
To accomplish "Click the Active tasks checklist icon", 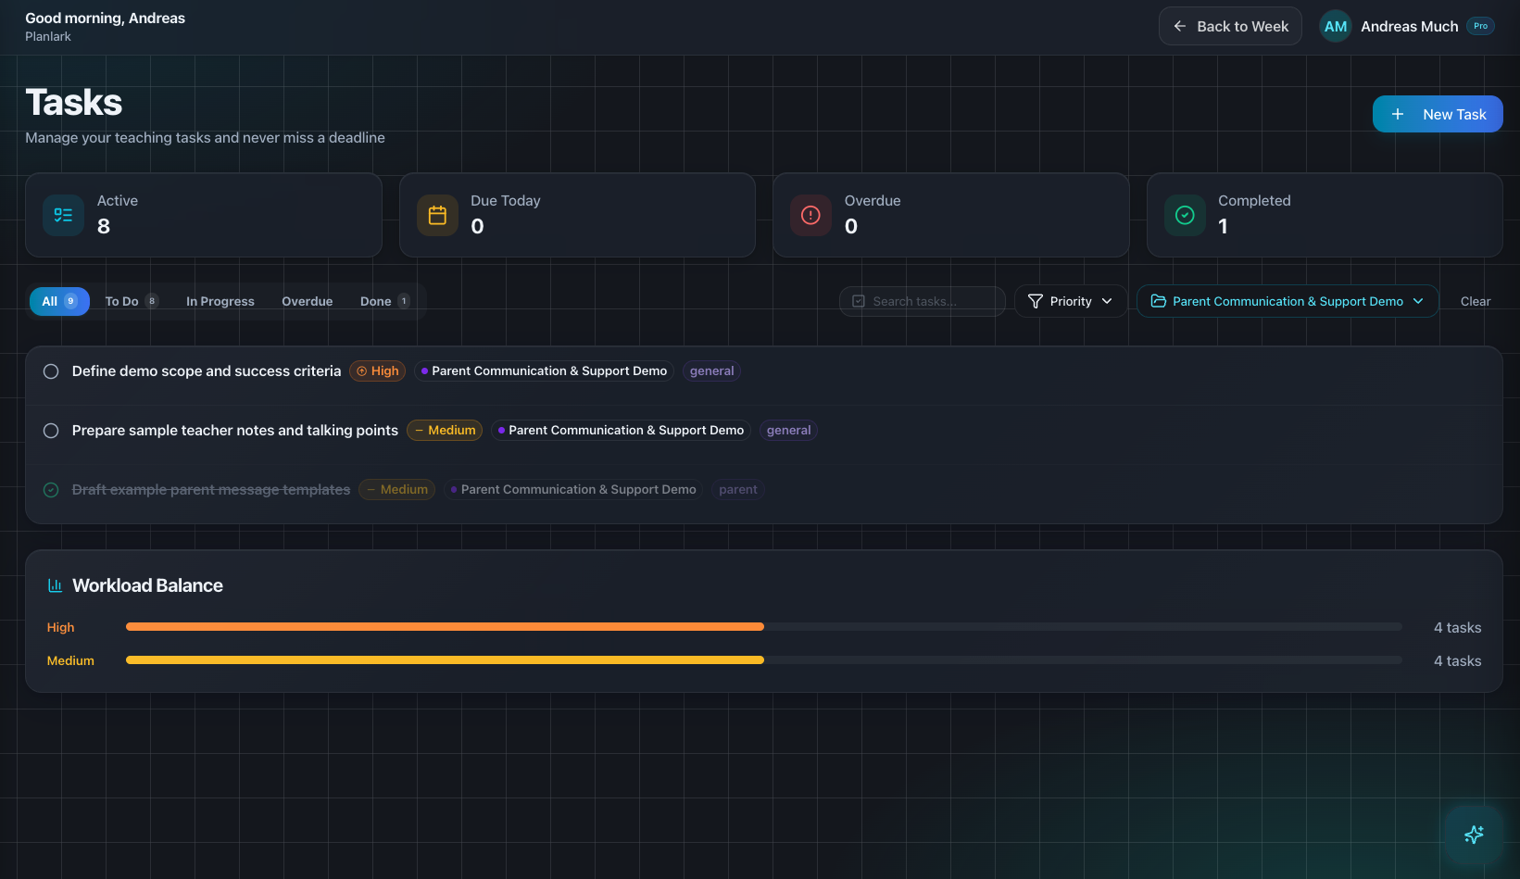I will coord(63,215).
